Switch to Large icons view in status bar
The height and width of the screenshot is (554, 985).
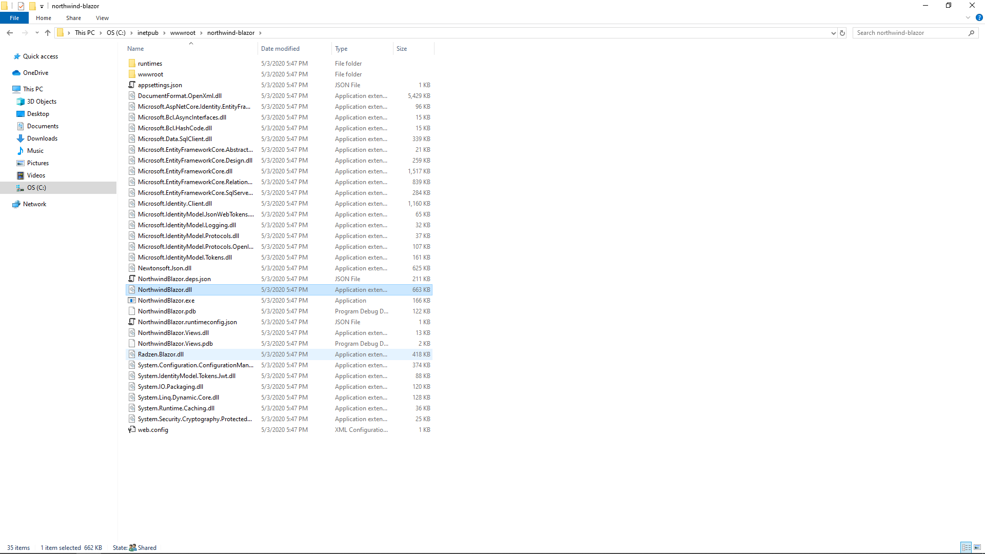pos(977,547)
